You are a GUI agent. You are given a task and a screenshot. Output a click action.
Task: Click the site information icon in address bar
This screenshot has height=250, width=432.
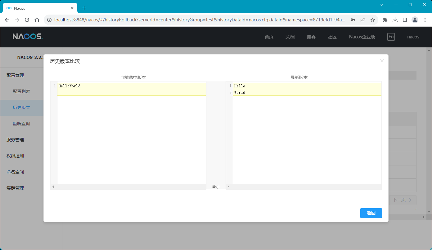49,20
